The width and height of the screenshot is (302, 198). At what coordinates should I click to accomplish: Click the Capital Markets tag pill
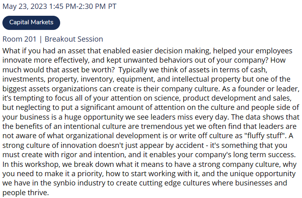click(31, 23)
